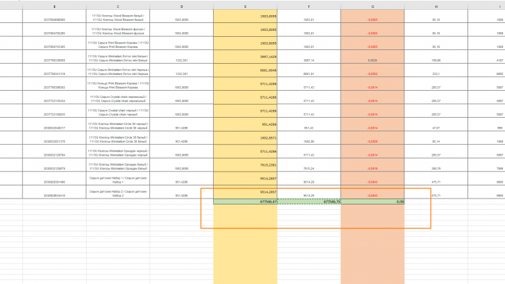Click column H cell 199,86

[436, 57]
